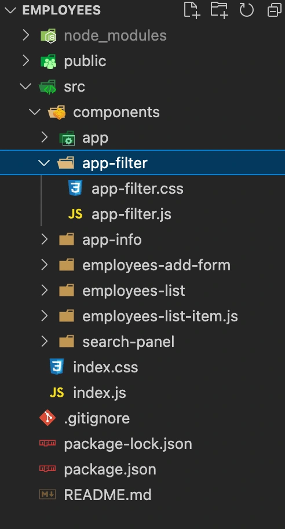Click the app-info folder icon

(67, 240)
